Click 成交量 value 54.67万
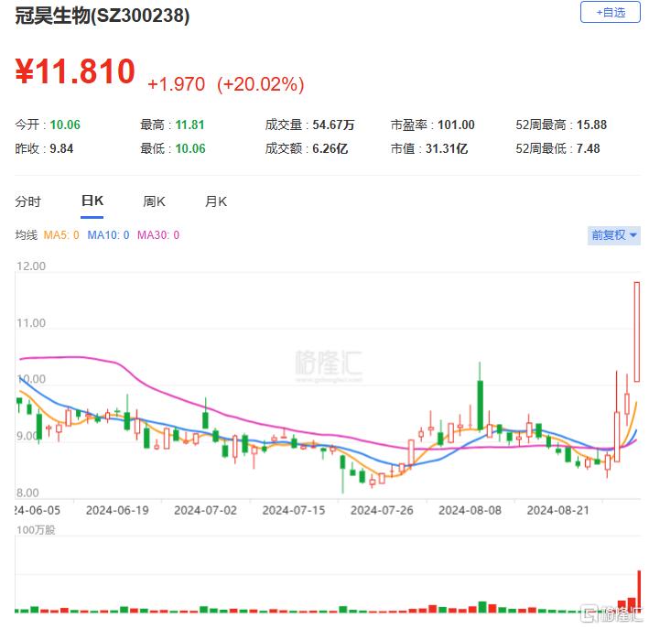Image resolution: width=649 pixels, height=629 pixels. click(333, 125)
